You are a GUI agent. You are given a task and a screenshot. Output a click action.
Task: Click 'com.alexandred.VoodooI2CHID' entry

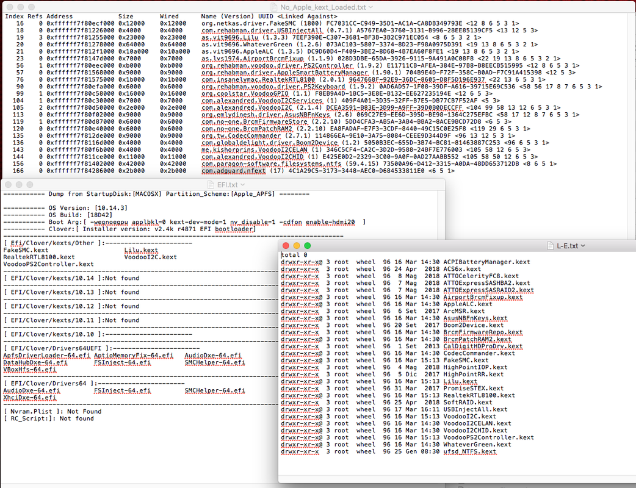pos(252,157)
